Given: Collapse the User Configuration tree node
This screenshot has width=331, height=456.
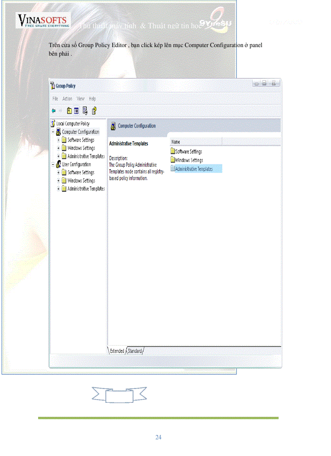Looking at the screenshot, I should (x=53, y=164).
